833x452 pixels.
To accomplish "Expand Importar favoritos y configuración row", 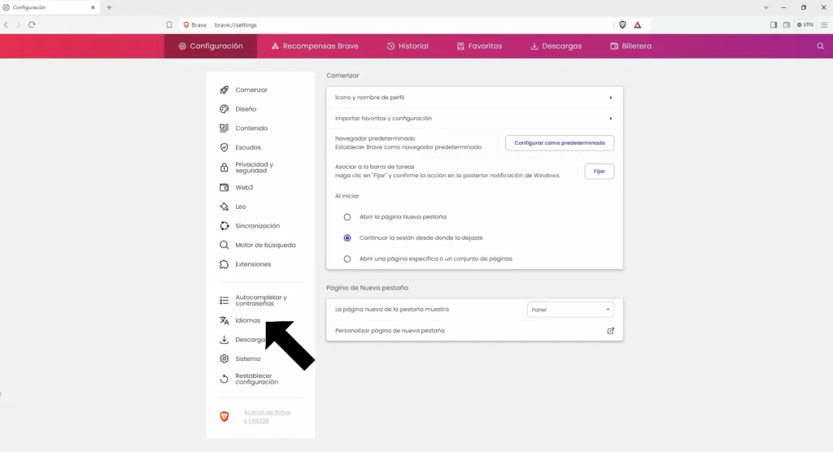I will click(x=474, y=119).
